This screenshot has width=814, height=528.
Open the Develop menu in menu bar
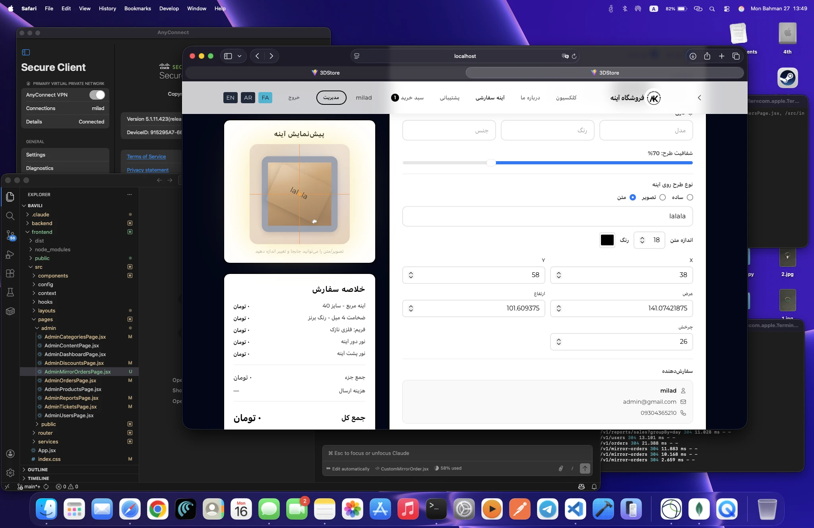(x=169, y=8)
